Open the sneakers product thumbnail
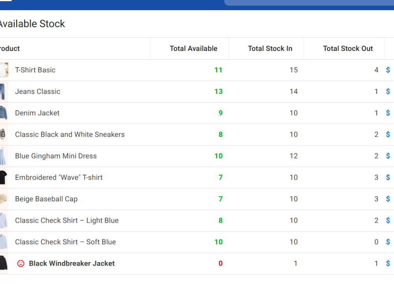The height and width of the screenshot is (296, 394). pos(3,135)
